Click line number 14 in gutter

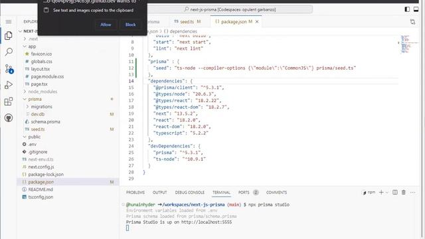pyautogui.click(x=131, y=81)
